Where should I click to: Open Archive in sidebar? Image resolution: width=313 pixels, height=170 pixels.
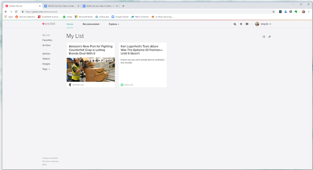point(46,45)
